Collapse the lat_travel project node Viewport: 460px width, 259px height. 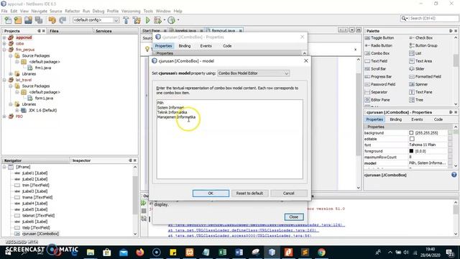click(x=4, y=80)
